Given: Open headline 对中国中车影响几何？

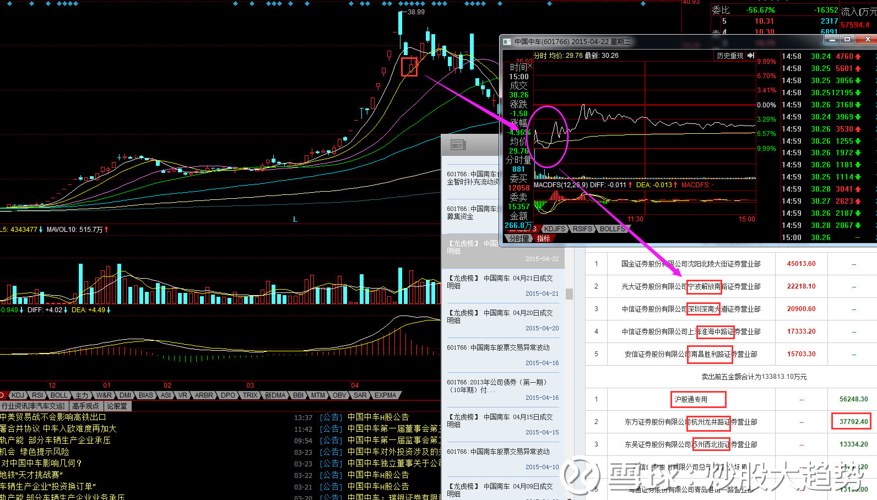Looking at the screenshot, I should [x=41, y=464].
